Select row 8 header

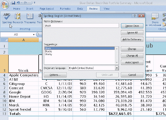point(4,92)
